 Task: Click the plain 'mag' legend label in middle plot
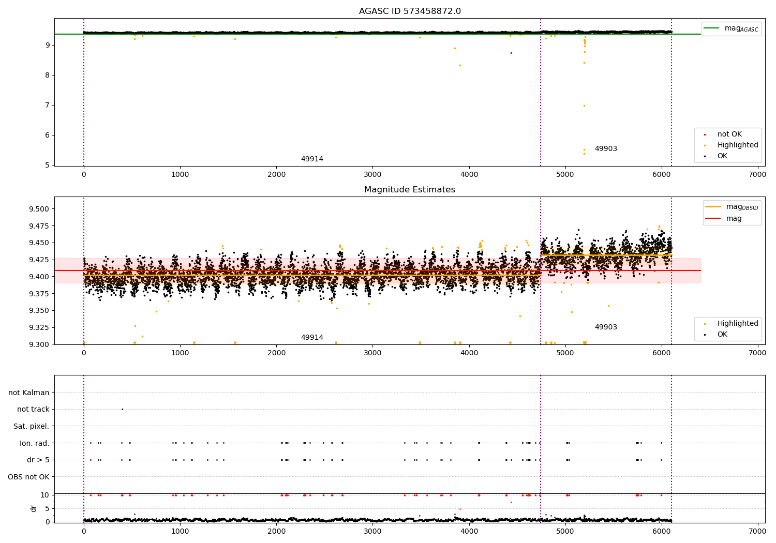734,219
